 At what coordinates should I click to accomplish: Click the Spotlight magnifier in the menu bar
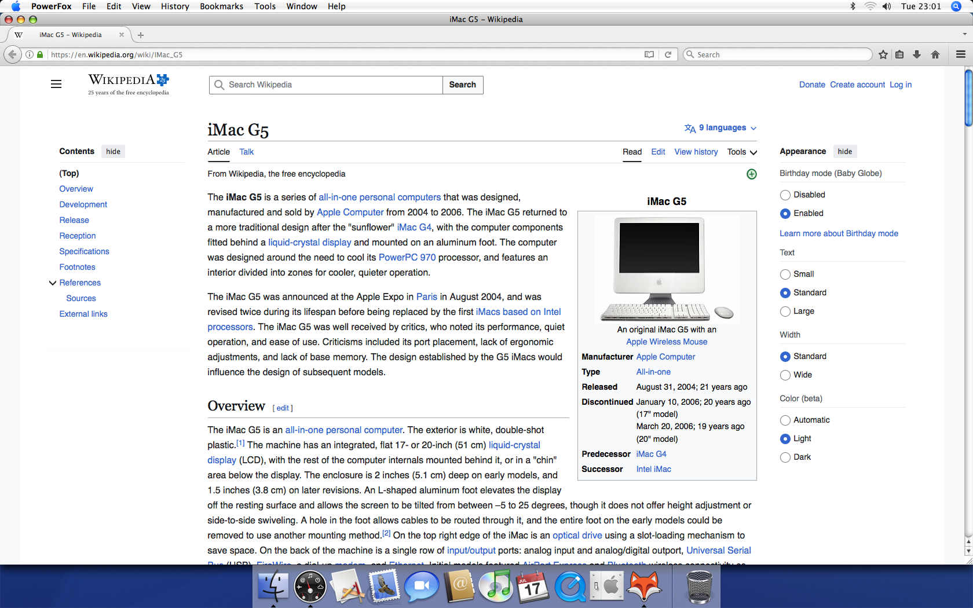tap(956, 6)
